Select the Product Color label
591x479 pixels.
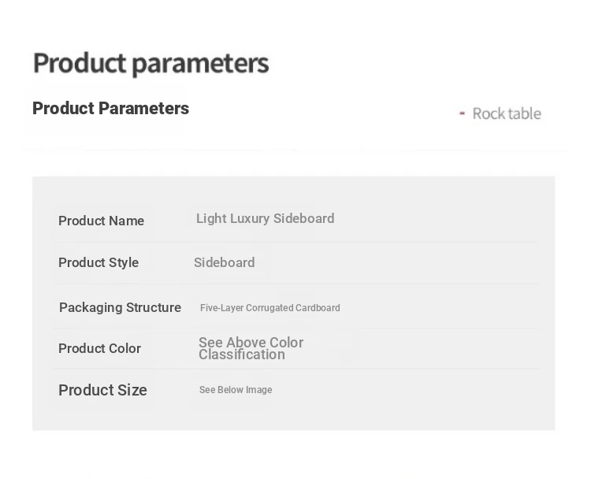tap(99, 348)
